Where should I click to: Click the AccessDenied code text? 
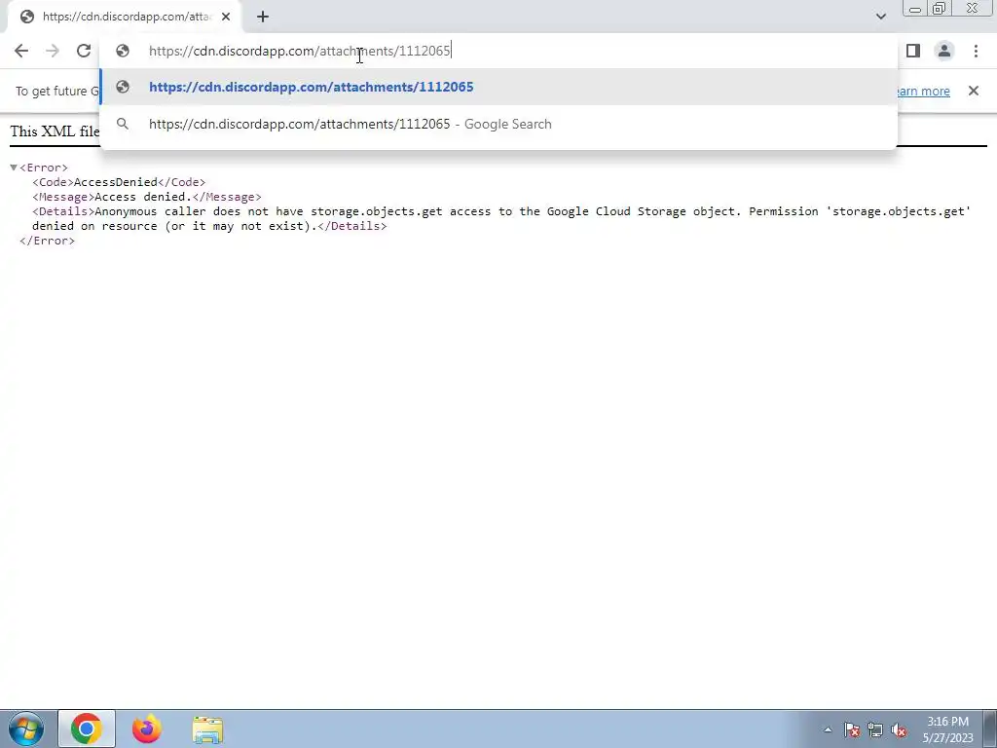[116, 182]
